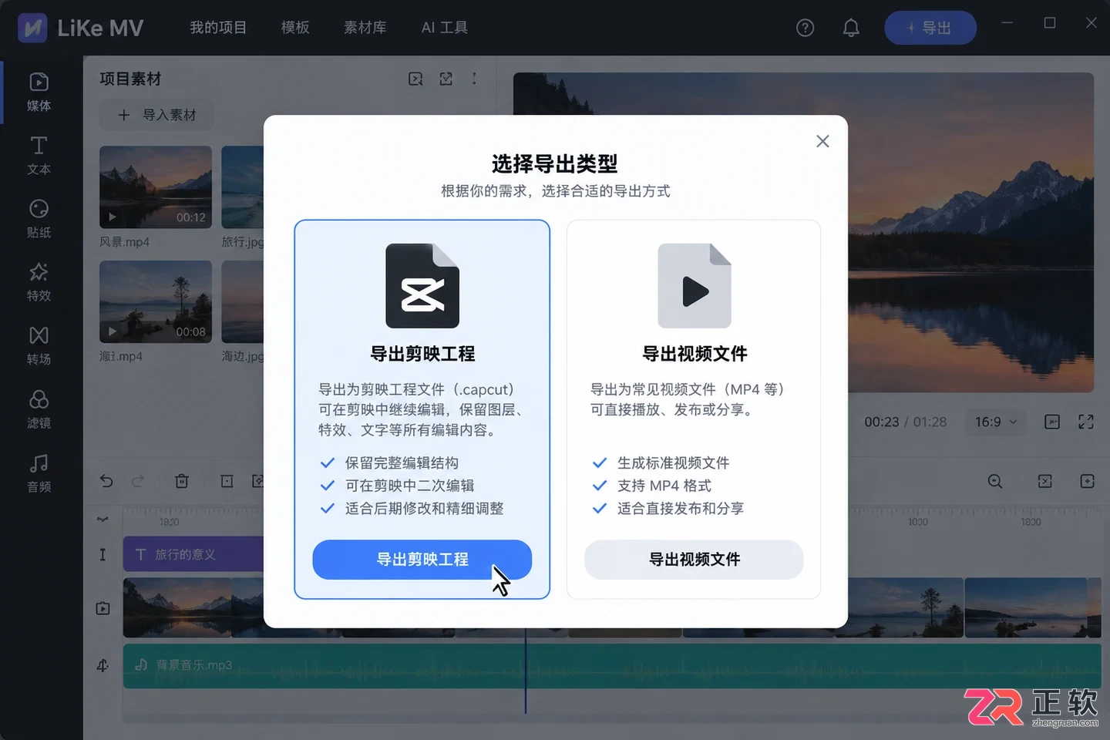
Task: Click the video file play icon in dialog
Action: (x=695, y=286)
